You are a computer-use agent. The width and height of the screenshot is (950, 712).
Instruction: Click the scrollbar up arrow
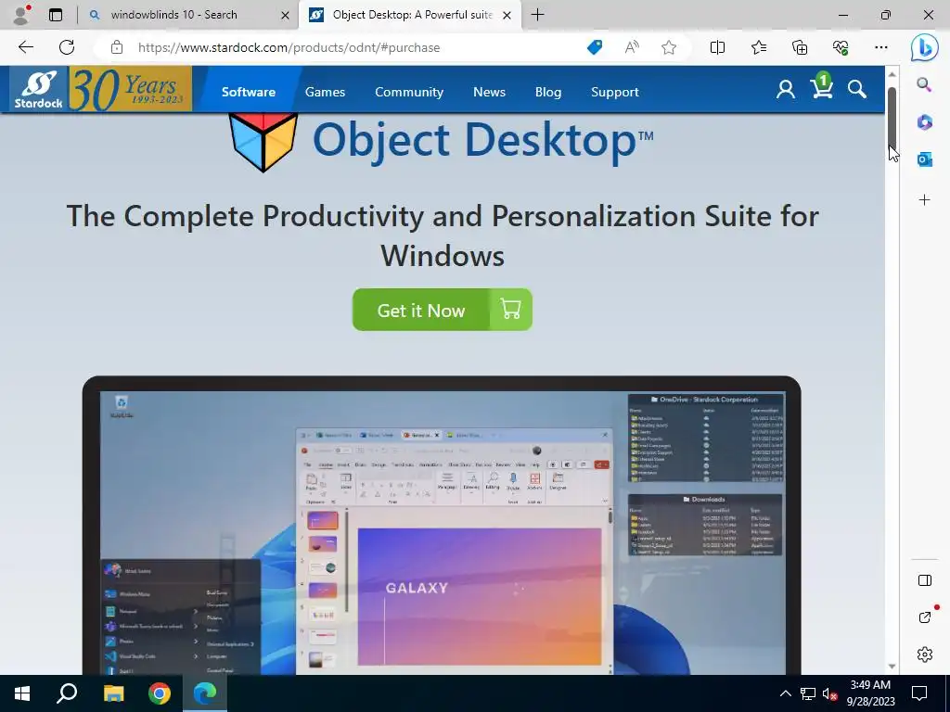(892, 74)
